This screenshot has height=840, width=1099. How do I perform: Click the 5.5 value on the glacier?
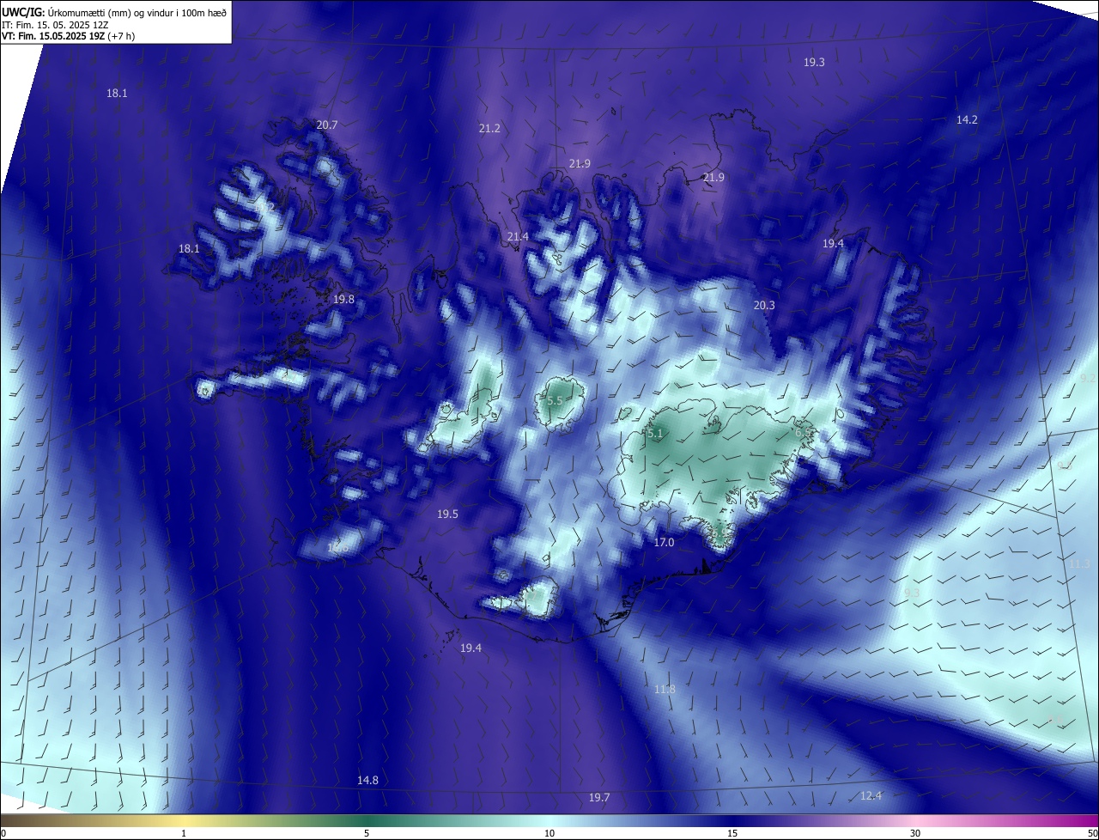[555, 401]
